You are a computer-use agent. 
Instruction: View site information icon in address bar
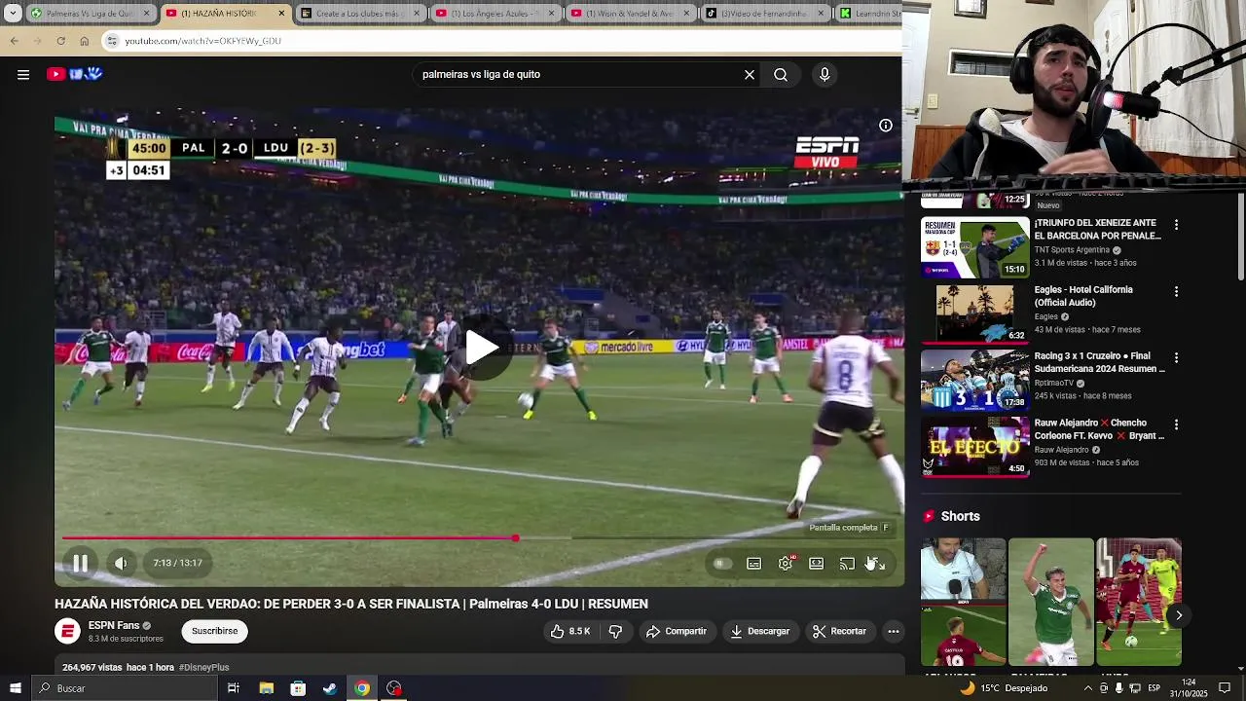point(112,41)
